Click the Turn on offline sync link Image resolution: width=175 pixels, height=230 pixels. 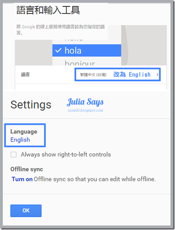point(22,179)
